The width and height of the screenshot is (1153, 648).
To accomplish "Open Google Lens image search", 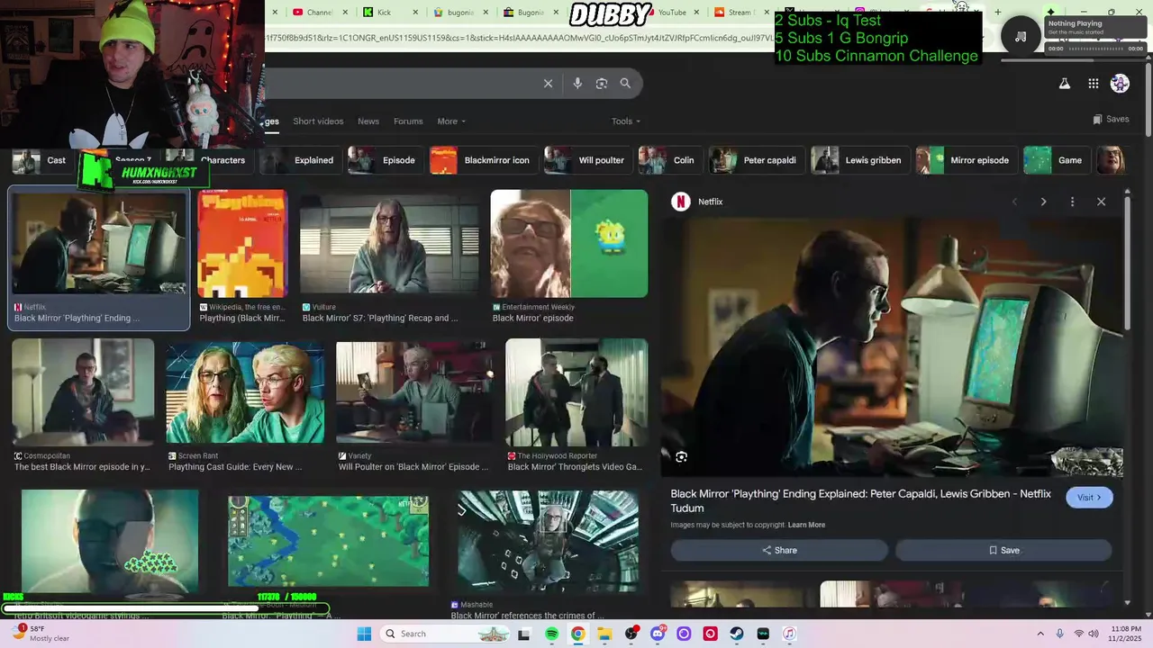I will pos(602,84).
